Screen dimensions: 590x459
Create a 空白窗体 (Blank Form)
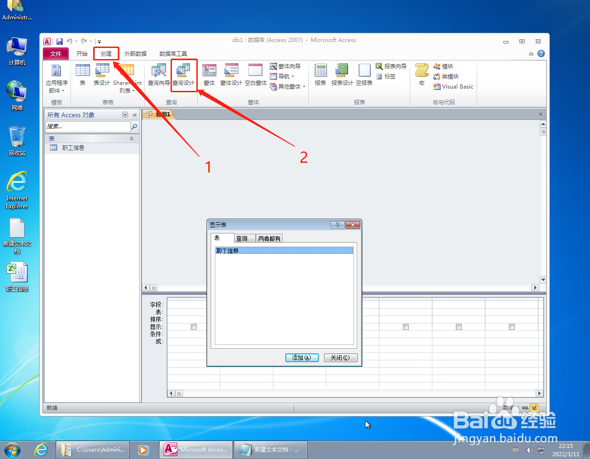[x=255, y=75]
